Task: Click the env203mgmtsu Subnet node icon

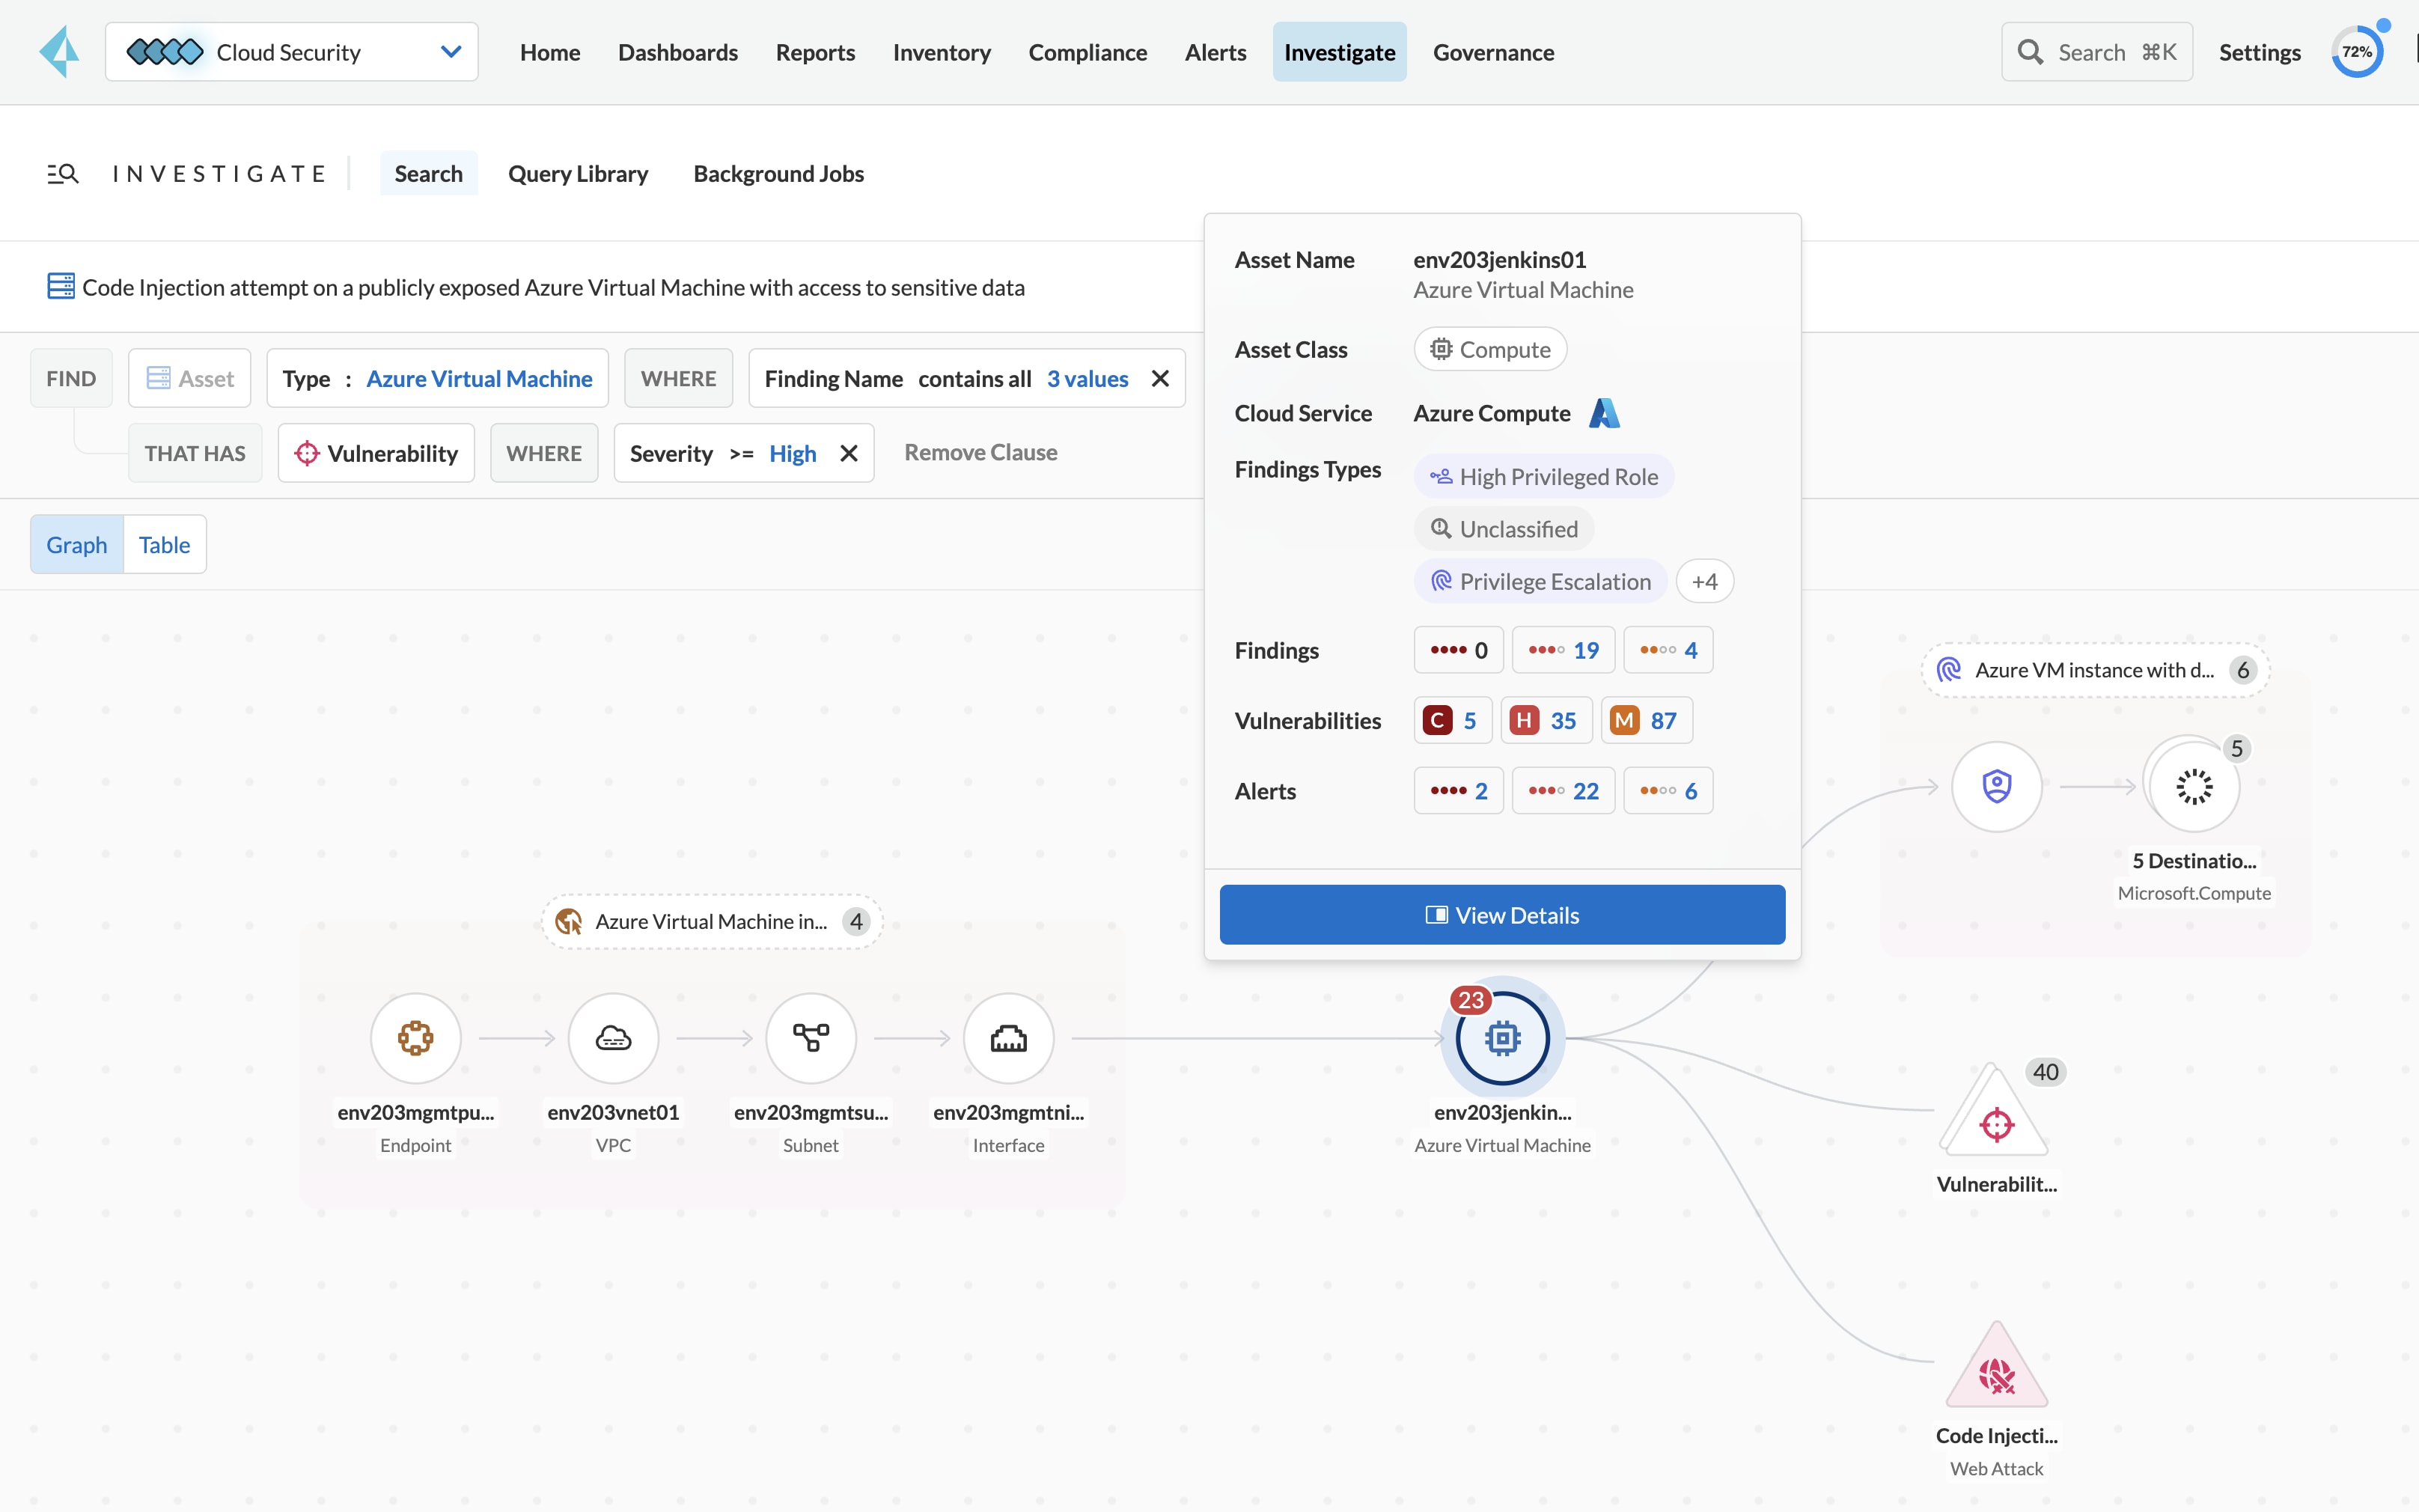Action: click(x=811, y=1038)
